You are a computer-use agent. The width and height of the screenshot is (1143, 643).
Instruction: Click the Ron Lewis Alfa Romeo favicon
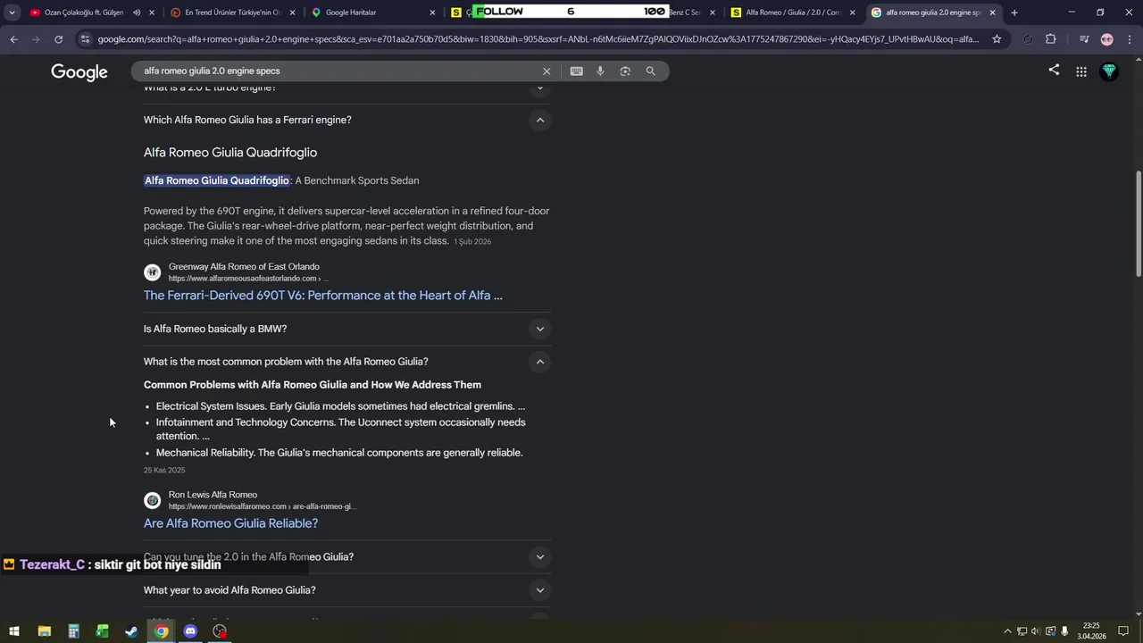click(153, 500)
